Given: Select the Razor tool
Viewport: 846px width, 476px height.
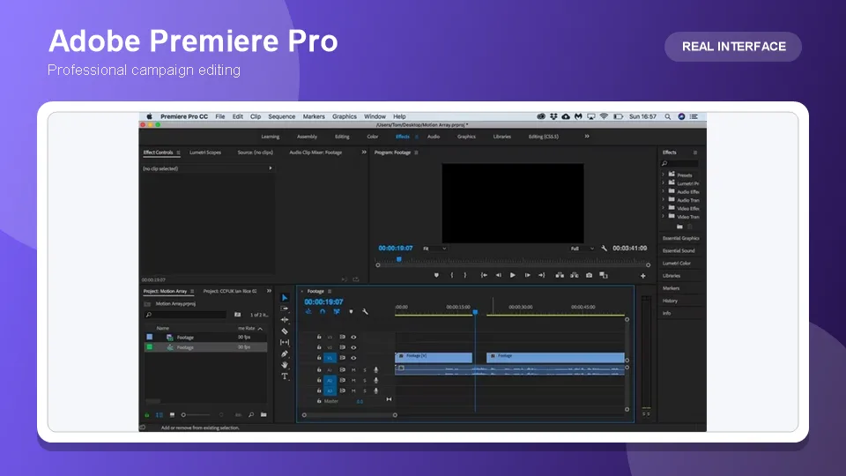Looking at the screenshot, I should tap(285, 331).
